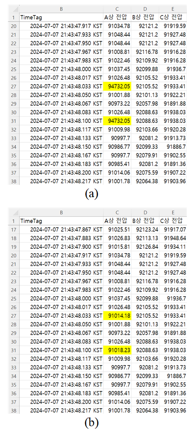
Task: Select row header 17
Action: [14, 230]
